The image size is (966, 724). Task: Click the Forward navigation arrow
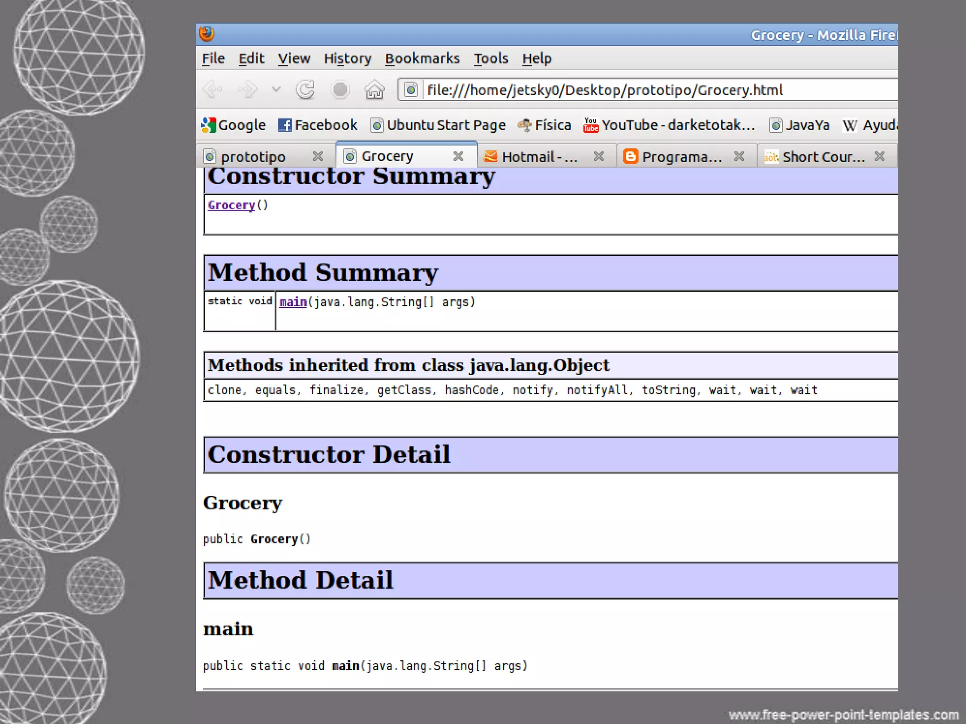[x=248, y=89]
